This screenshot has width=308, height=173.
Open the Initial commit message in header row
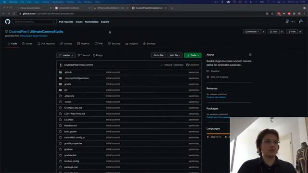click(86, 65)
